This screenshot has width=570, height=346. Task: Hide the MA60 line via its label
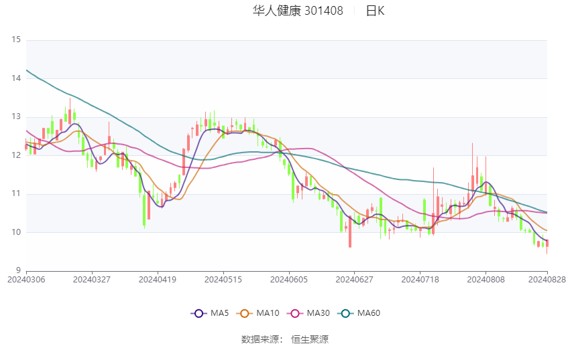[369, 313]
